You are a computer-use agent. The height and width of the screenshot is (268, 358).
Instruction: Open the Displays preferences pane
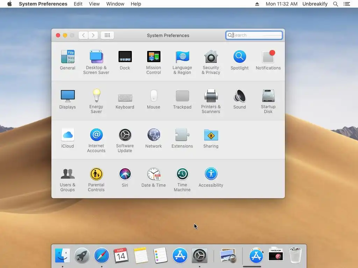pos(67,99)
